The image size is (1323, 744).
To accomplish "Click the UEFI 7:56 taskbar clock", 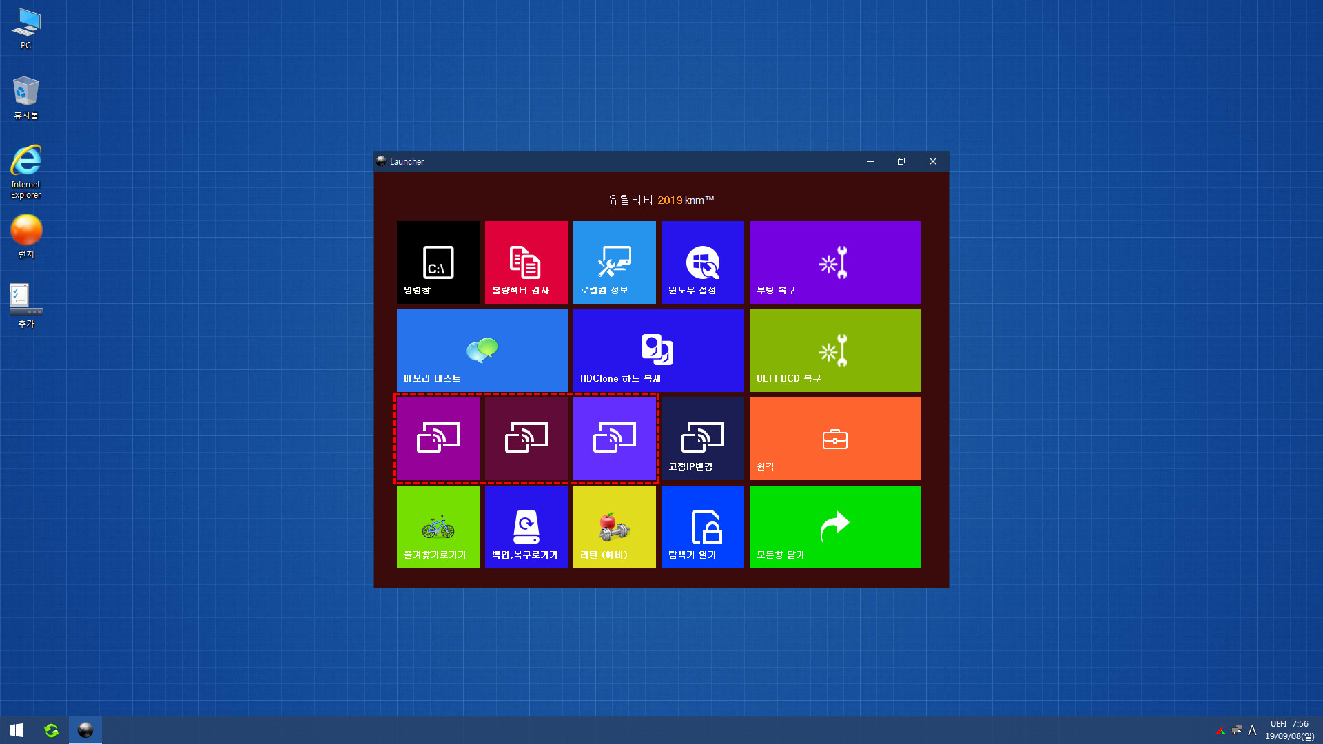I will (x=1289, y=730).
